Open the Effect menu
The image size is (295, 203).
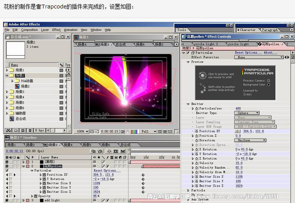(56, 30)
